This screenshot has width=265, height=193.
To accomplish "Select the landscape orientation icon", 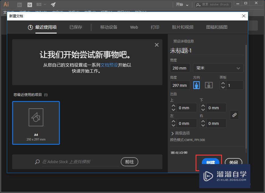I will click(x=209, y=85).
